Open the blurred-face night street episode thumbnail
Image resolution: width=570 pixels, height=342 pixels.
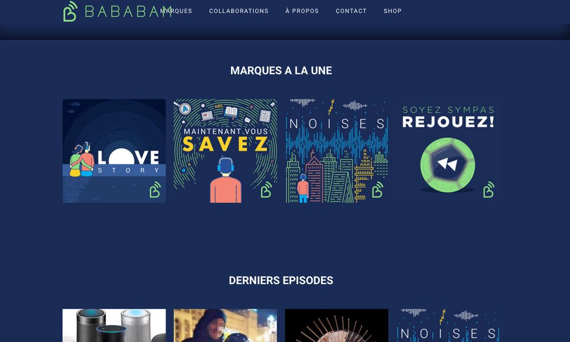[x=225, y=325]
